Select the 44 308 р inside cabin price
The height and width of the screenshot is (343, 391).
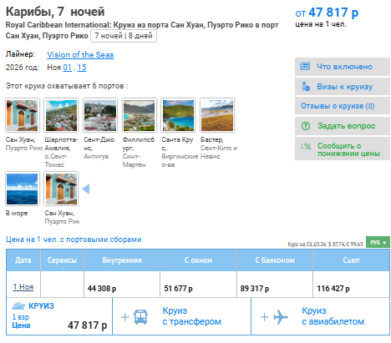point(102,289)
